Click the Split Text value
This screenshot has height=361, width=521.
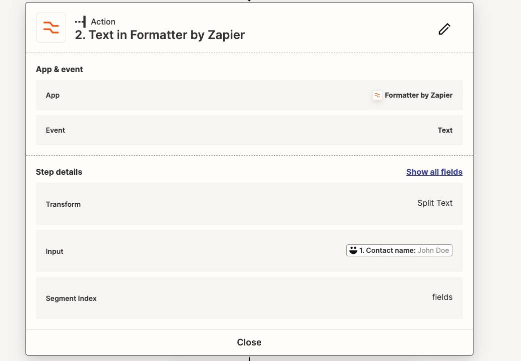(434, 203)
